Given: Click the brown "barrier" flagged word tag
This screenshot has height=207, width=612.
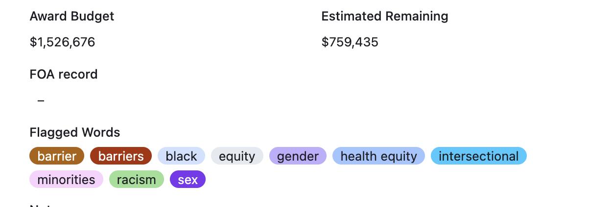Looking at the screenshot, I should tap(57, 156).
